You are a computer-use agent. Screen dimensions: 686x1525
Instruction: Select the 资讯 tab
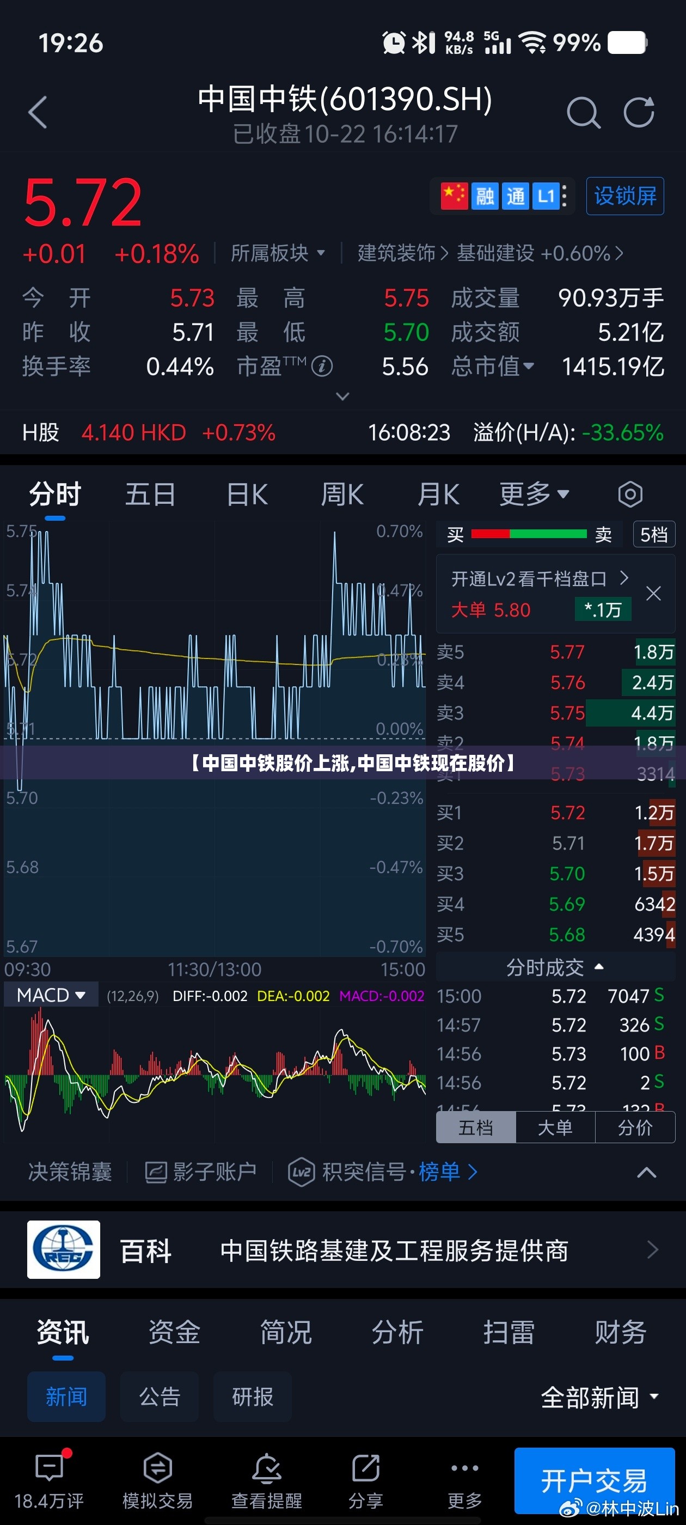tap(63, 1333)
